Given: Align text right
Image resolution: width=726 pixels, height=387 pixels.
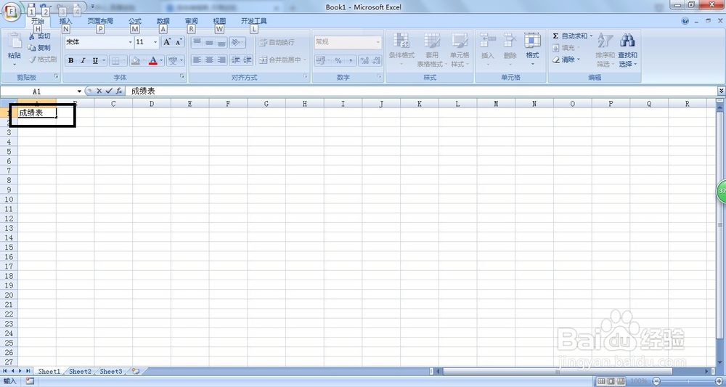Looking at the screenshot, I should tap(221, 60).
